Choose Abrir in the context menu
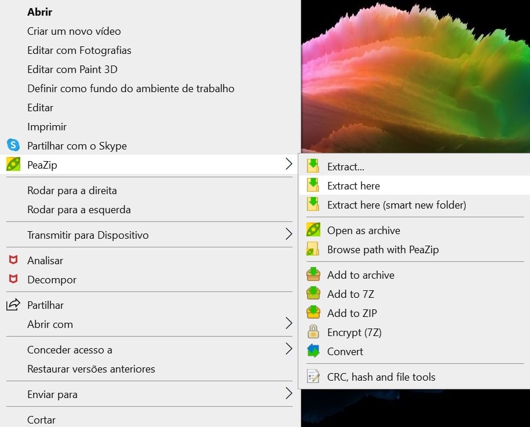530x427 pixels. click(40, 12)
